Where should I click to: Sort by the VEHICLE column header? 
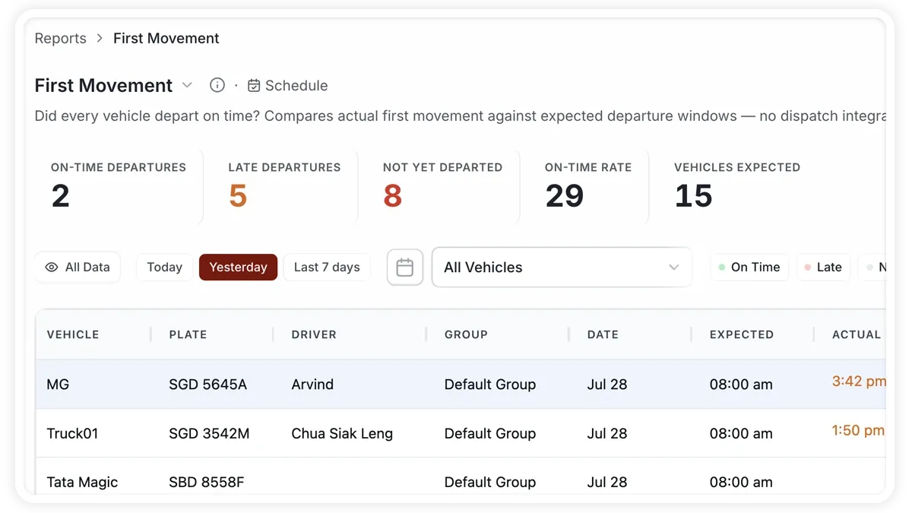pos(73,334)
